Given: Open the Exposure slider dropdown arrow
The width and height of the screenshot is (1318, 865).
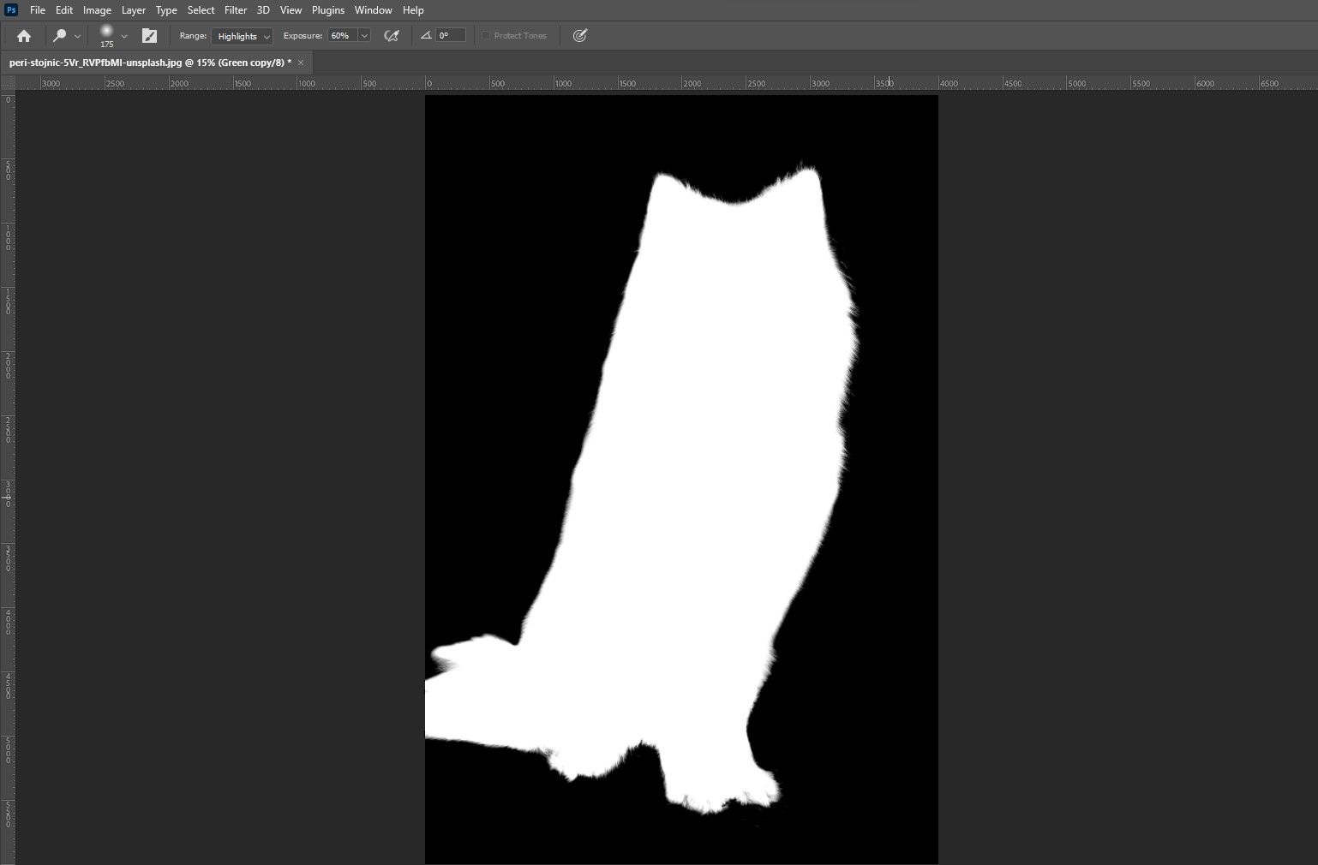Looking at the screenshot, I should pyautogui.click(x=364, y=36).
